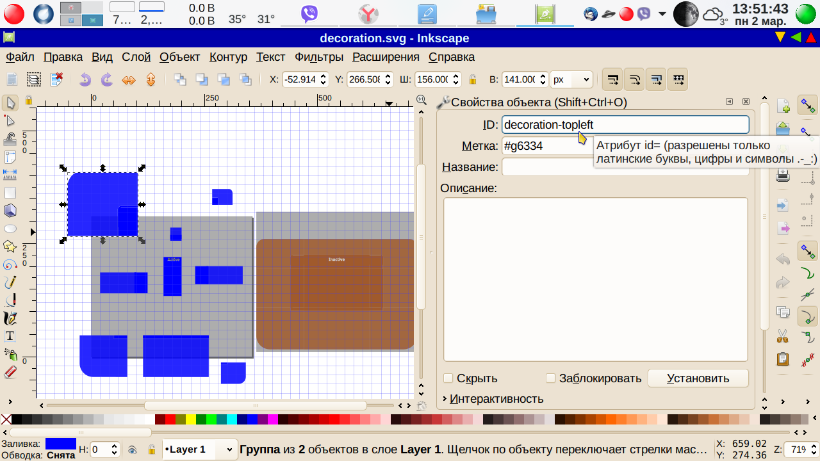
Task: Select the Node editing tool
Action: pos(10,120)
